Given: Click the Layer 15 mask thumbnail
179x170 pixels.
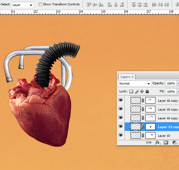Looking at the screenshot, I should coord(150,135).
